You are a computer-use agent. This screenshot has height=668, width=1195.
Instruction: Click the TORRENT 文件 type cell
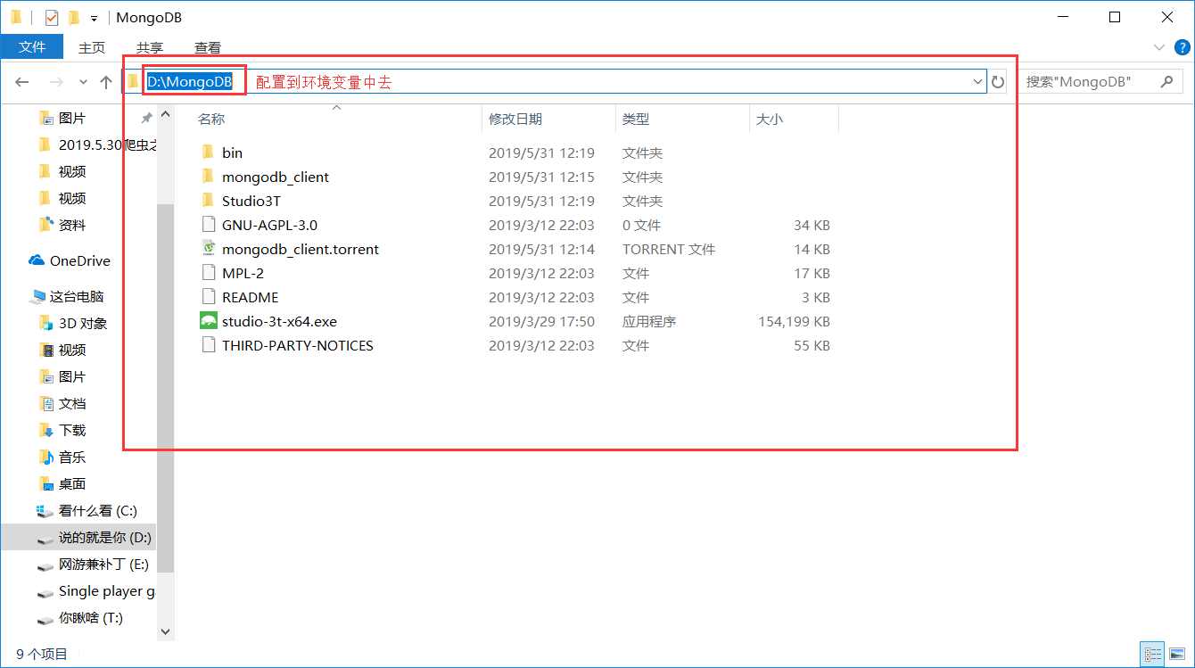click(669, 249)
